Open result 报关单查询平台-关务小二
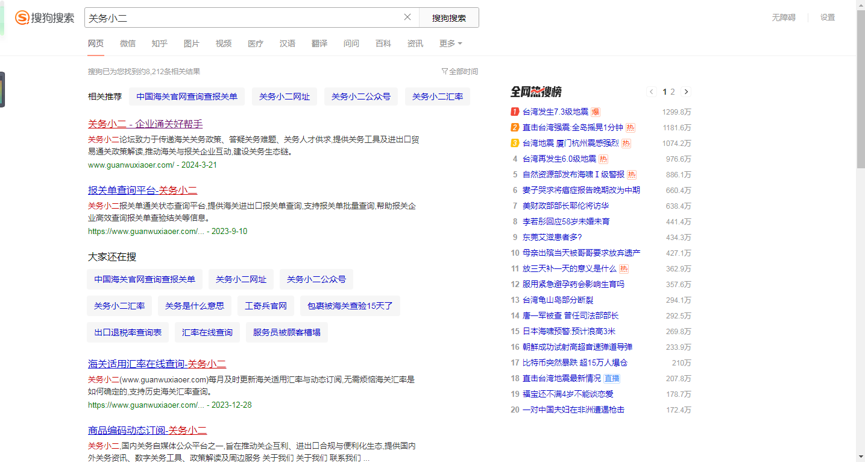Screen dimensions: 865x462 (x=143, y=190)
